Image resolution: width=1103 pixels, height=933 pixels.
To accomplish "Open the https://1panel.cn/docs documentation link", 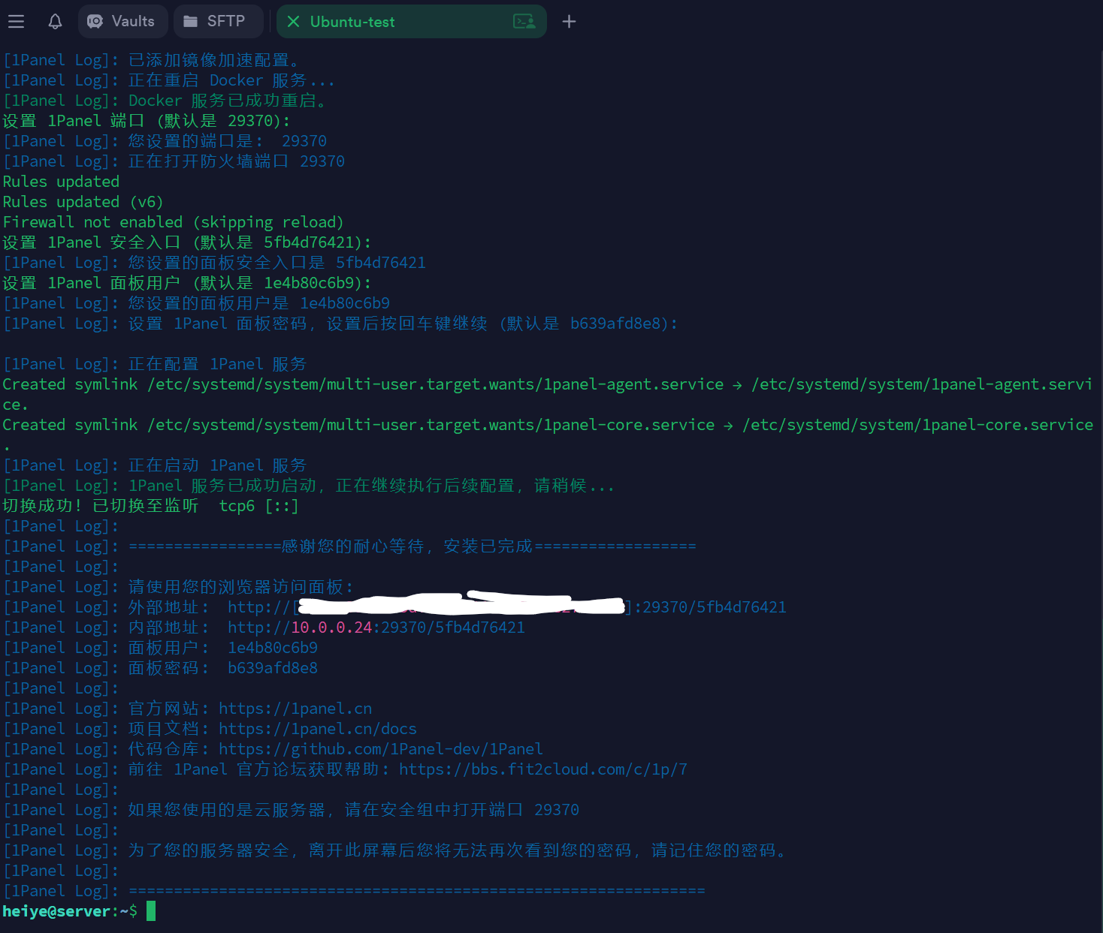I will tap(317, 729).
